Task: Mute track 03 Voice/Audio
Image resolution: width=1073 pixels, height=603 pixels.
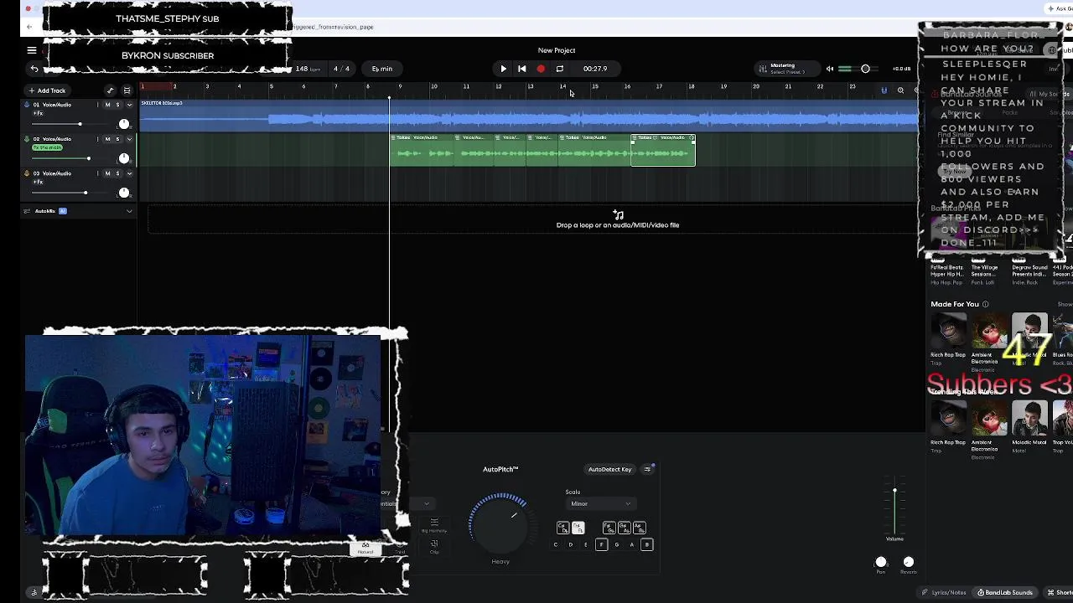Action: [x=107, y=173]
